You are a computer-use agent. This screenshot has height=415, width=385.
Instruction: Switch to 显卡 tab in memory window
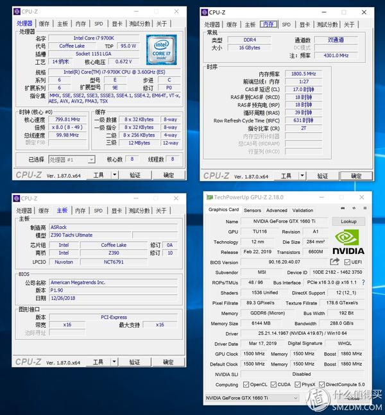pyautogui.click(x=305, y=24)
